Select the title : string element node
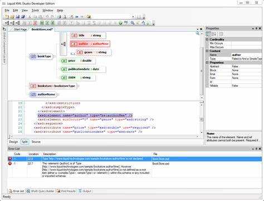The height and width of the screenshot is (201, 264). 88,36
